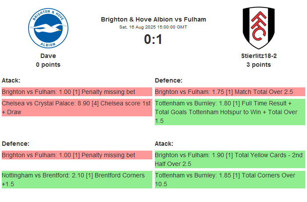This screenshot has width=307, height=202.
Task: Click Dave's Defence penalty missing bet row
Action: pyautogui.click(x=76, y=155)
